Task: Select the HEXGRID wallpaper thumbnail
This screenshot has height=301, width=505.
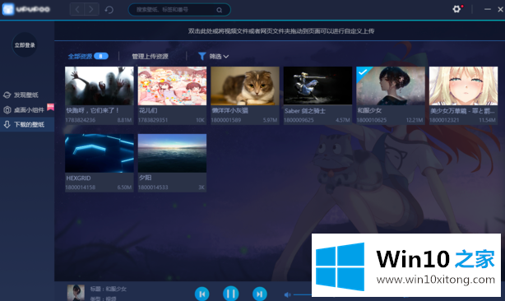Action: pyautogui.click(x=100, y=153)
